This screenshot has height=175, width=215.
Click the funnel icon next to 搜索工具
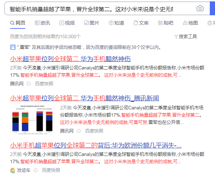[176, 37]
